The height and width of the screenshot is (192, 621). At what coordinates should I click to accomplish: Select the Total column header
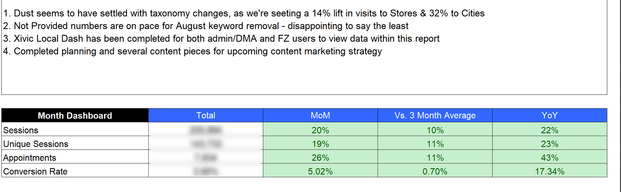tap(206, 116)
